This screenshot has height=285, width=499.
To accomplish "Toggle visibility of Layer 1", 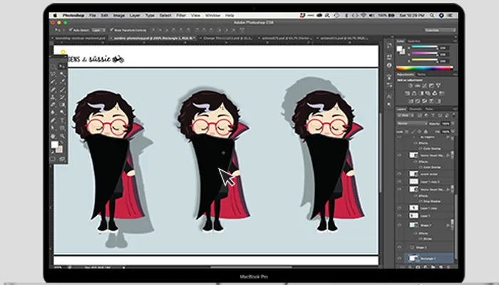I will [x=399, y=216].
